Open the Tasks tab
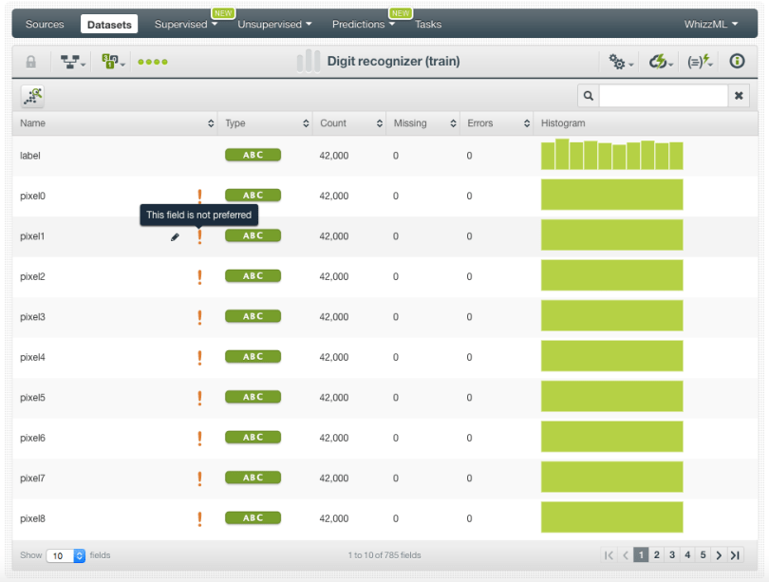The image size is (769, 582). (428, 25)
